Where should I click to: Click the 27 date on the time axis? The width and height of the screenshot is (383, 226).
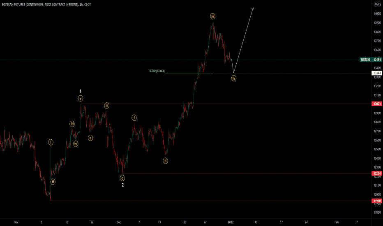[x=205, y=222]
